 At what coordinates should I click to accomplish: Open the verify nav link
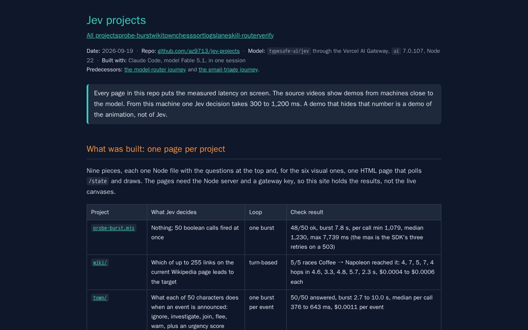[x=266, y=35]
